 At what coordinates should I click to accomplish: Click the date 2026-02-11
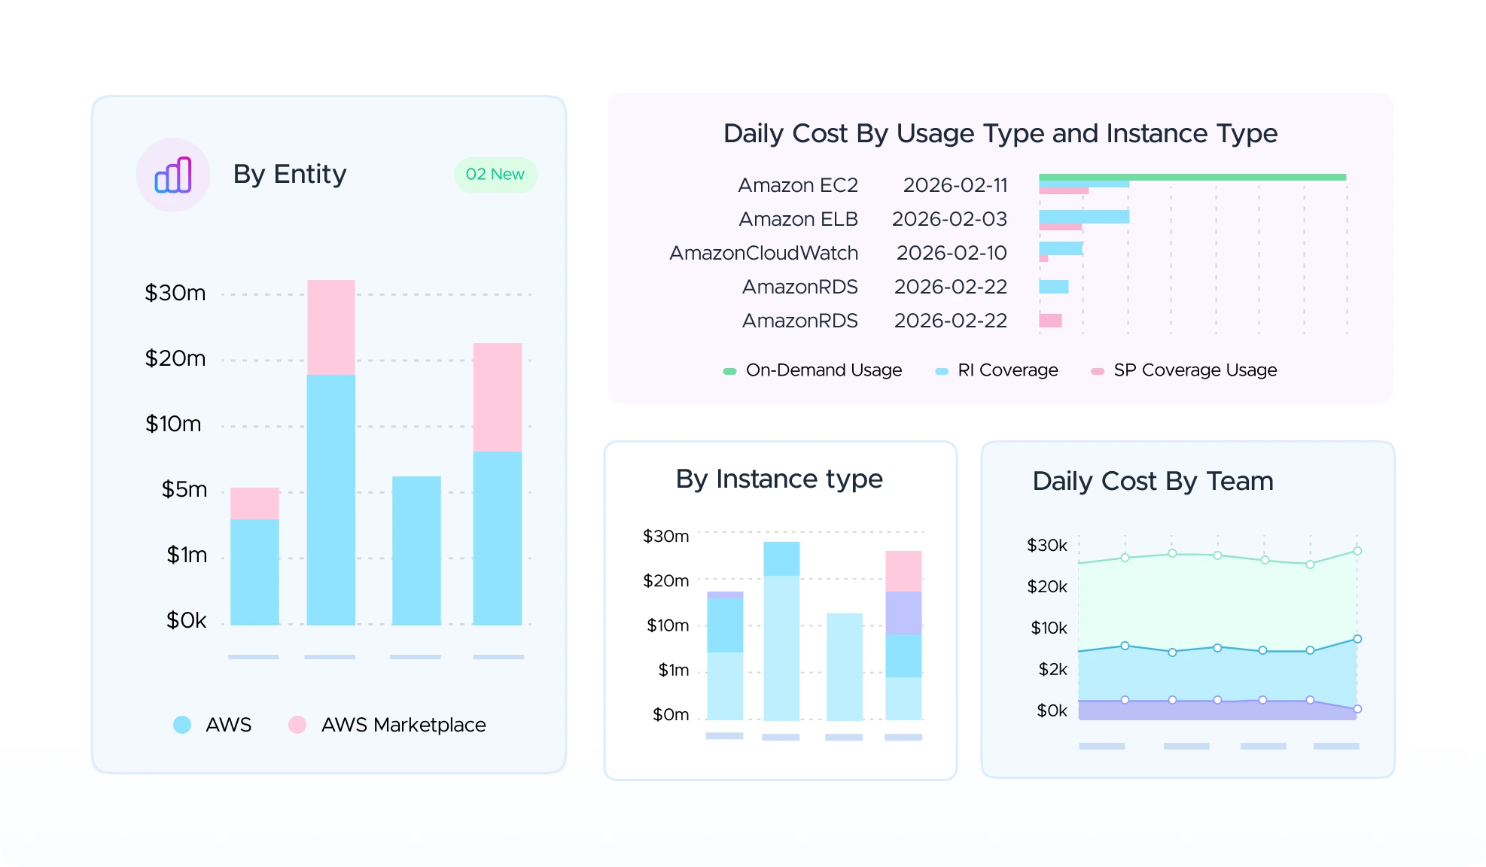pos(955,185)
